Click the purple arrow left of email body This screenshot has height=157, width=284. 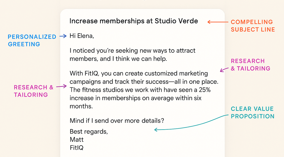pos(62,86)
